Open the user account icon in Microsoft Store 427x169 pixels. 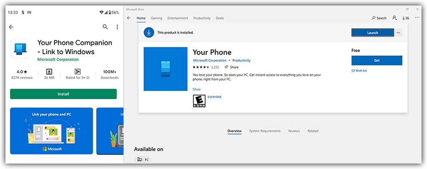[x=394, y=18]
